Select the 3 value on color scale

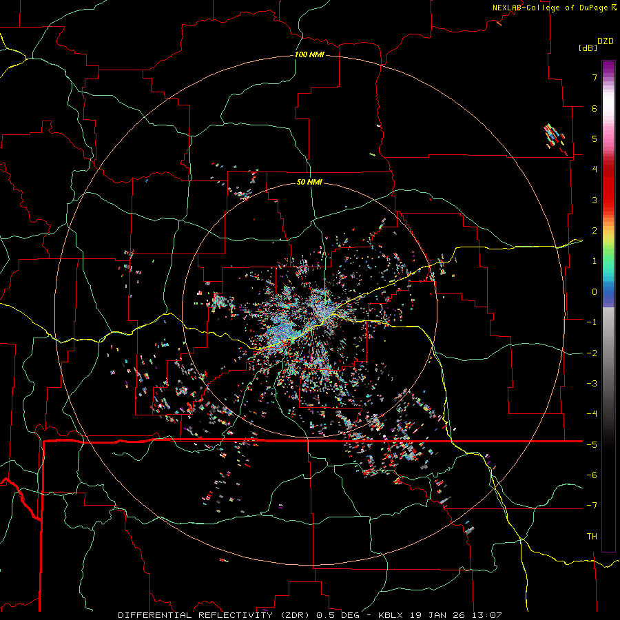point(595,200)
